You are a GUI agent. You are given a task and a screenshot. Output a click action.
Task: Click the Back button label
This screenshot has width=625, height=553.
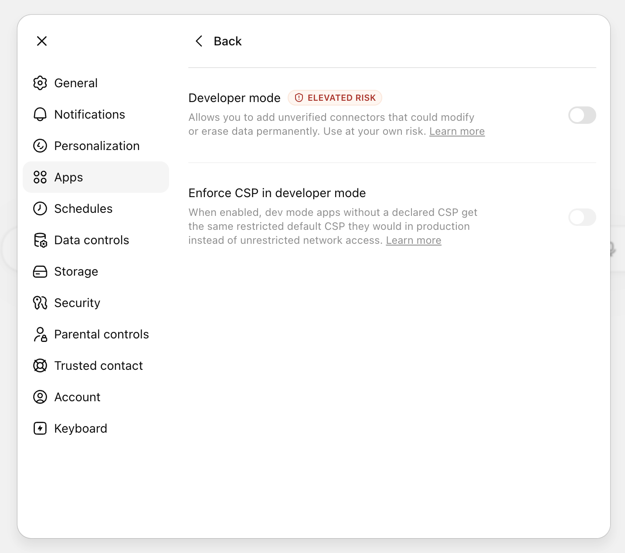click(x=228, y=41)
